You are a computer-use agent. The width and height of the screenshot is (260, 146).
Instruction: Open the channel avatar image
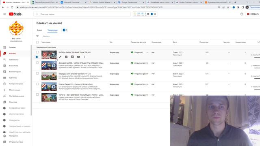point(16,28)
